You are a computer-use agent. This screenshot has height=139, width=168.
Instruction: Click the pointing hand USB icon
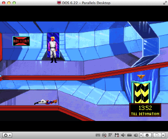coord(136,135)
